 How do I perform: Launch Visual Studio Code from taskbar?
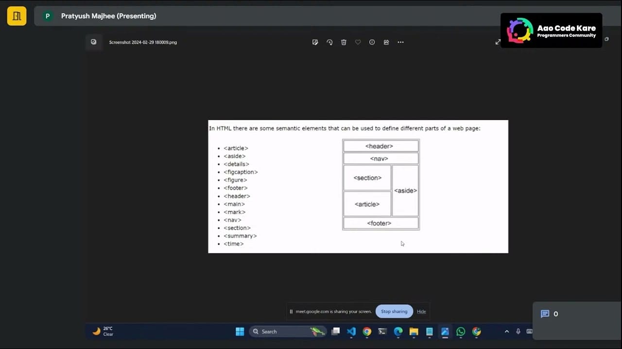coord(351,332)
